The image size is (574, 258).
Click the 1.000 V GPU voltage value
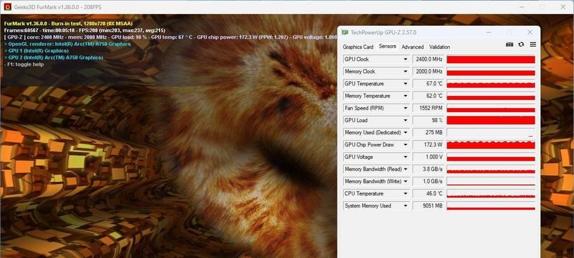point(429,157)
